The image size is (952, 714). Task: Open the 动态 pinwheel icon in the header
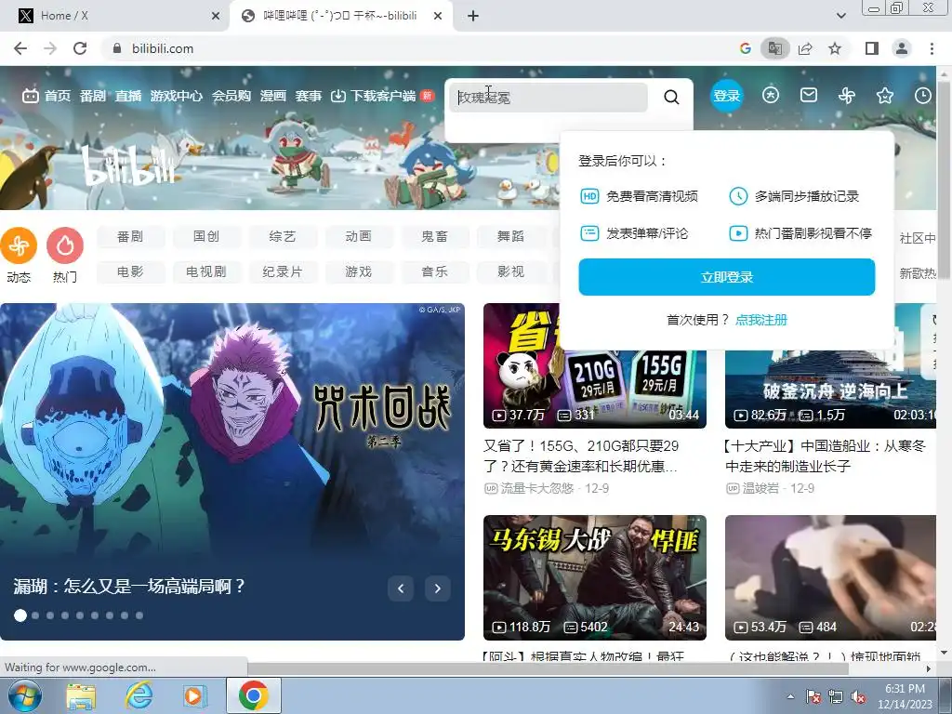pyautogui.click(x=847, y=96)
